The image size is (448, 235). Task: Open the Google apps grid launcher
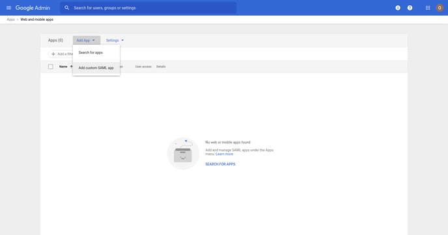tap(428, 8)
